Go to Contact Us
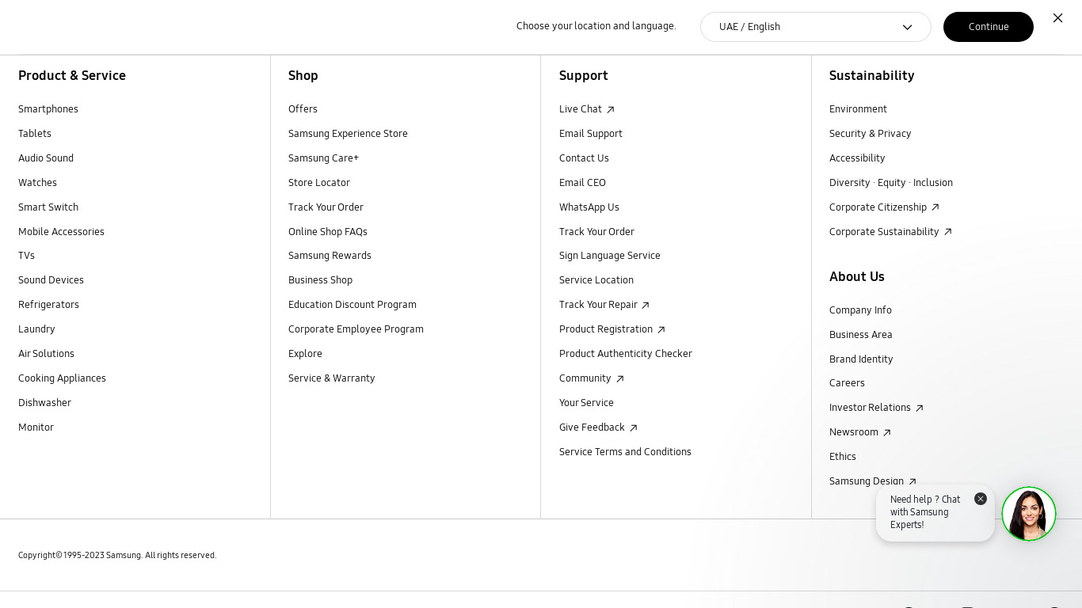Image resolution: width=1082 pixels, height=608 pixels. pyautogui.click(x=584, y=158)
